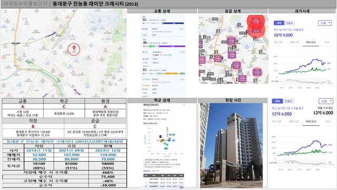Click the yellow data point in the school scatter chart
The width and height of the screenshot is (337, 190).
(162, 141)
